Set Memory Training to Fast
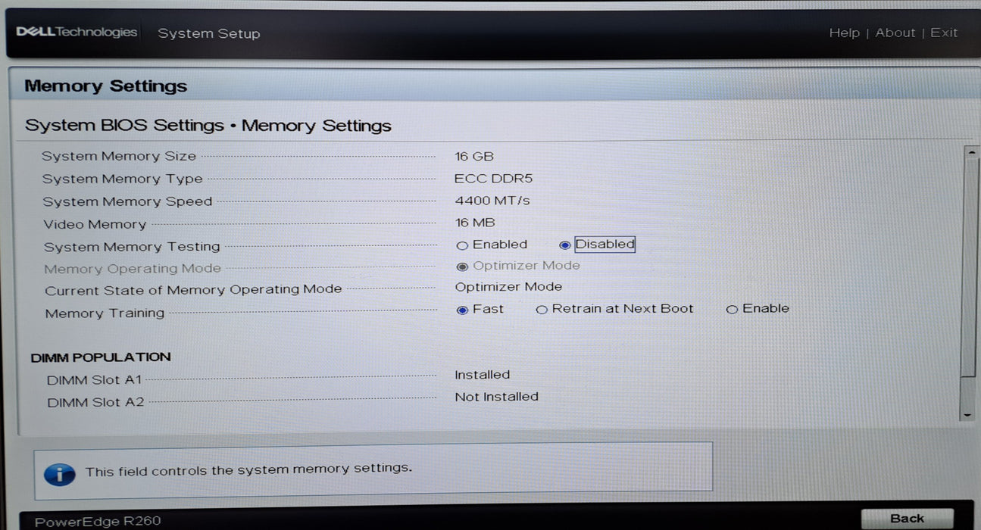The height and width of the screenshot is (530, 981). (x=462, y=310)
